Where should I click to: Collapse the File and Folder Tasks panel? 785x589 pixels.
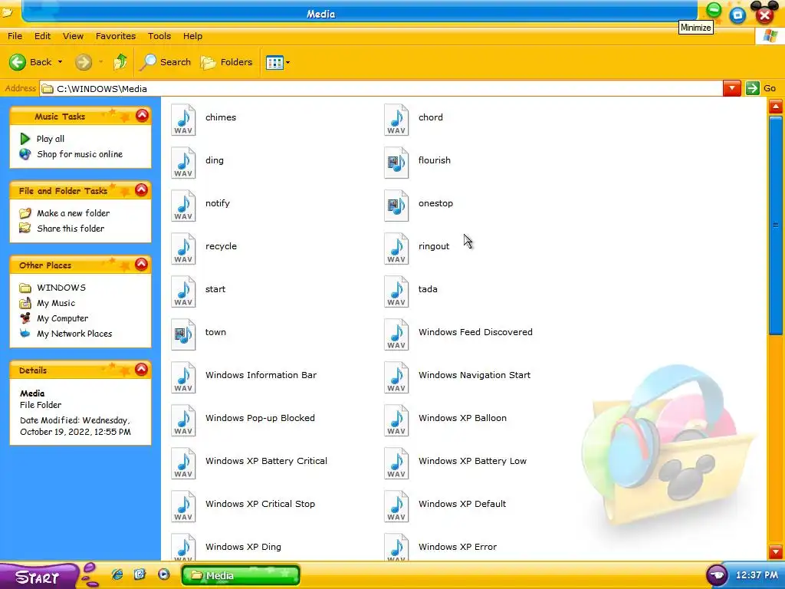(x=142, y=190)
